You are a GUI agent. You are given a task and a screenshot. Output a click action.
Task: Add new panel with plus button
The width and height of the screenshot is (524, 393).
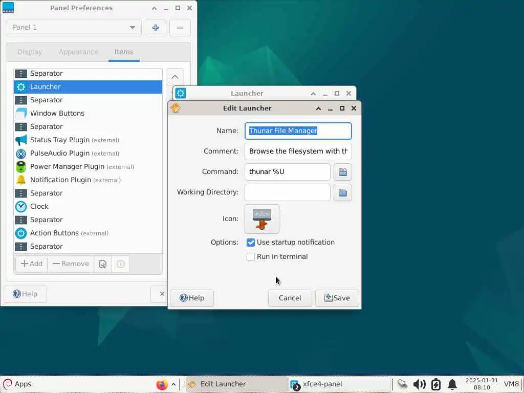[156, 28]
